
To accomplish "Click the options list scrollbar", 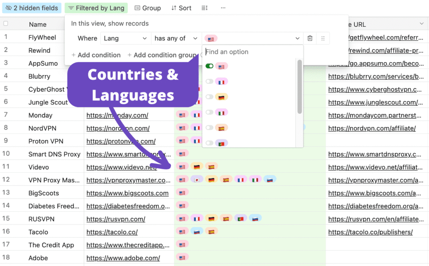I will point(300,87).
